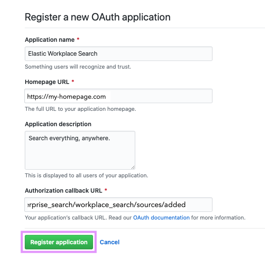Click the "Something users will recognize" hint text
Screen dimensions: 265x263
point(78,67)
